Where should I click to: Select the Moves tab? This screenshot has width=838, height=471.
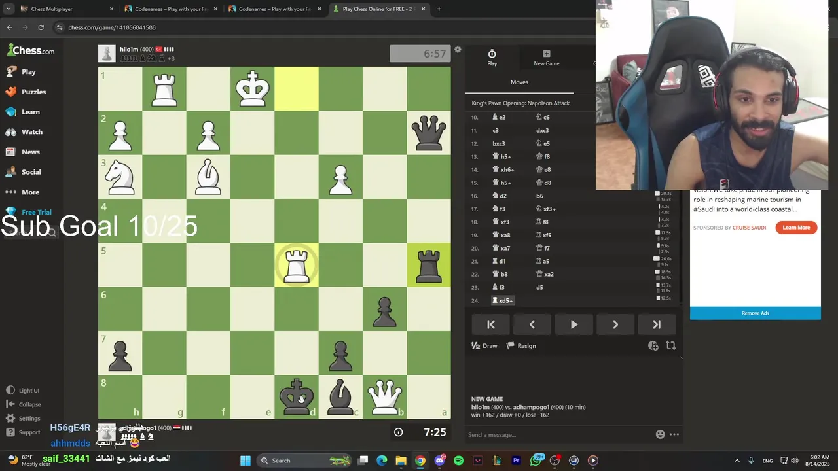pyautogui.click(x=519, y=82)
